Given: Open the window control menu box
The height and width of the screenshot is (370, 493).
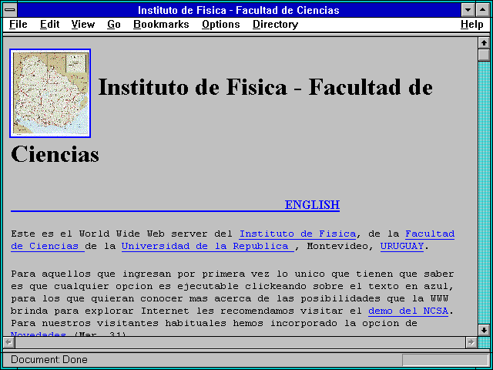Looking at the screenshot, I should [x=10, y=10].
